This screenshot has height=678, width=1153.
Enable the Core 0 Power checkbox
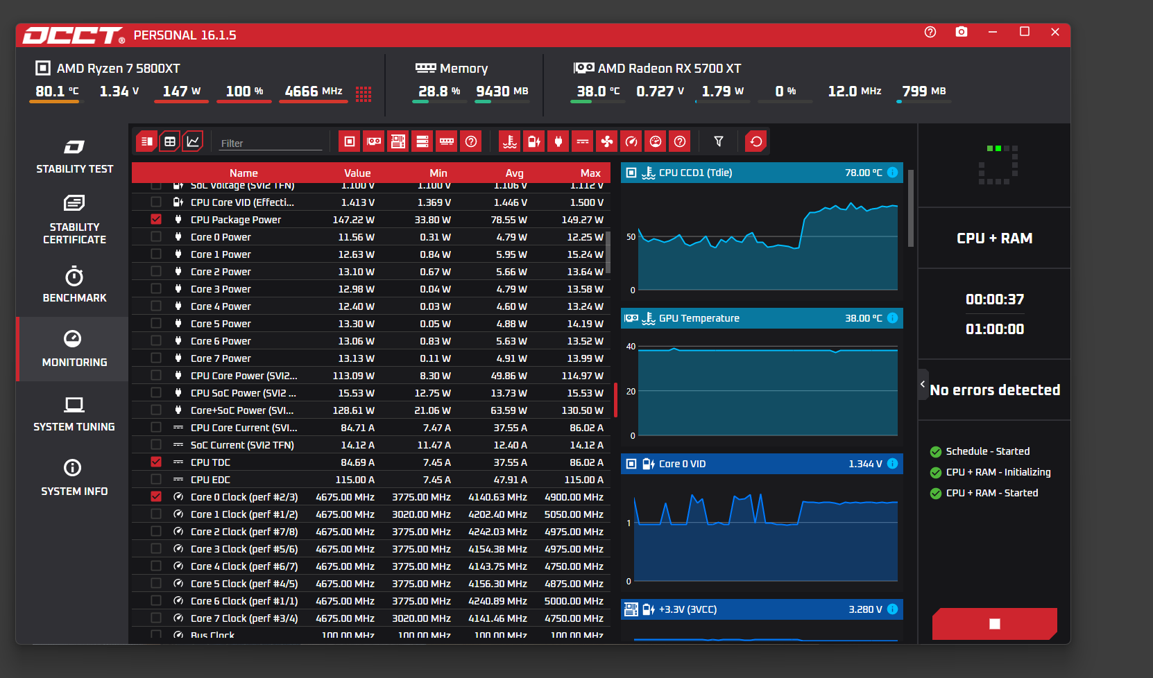point(156,236)
